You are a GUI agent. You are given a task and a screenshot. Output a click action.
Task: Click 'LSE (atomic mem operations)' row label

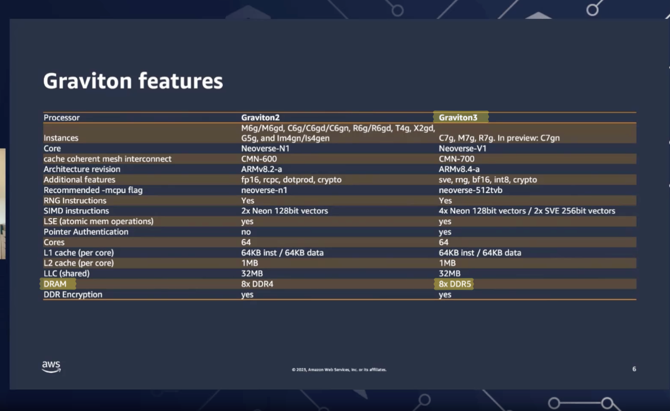(98, 221)
